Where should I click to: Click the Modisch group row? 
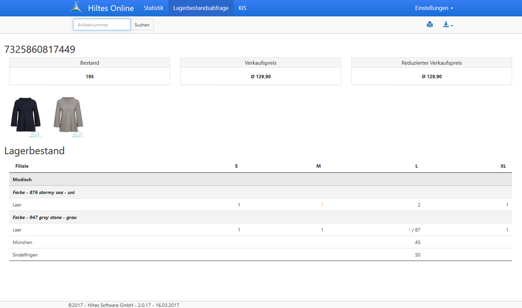[22, 179]
